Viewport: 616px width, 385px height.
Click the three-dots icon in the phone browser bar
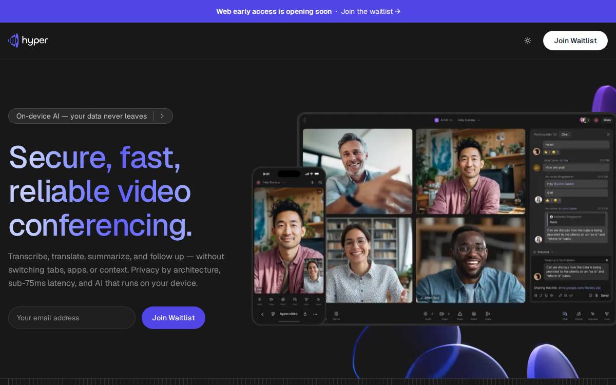click(315, 314)
